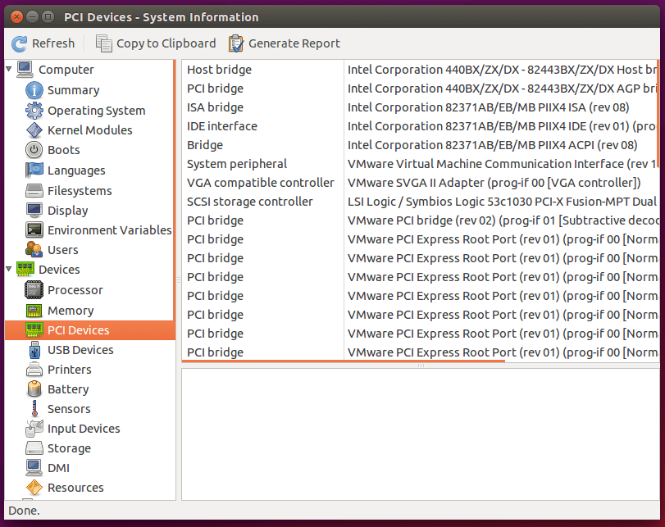
Task: Collapse the Computer tree section
Action: [x=8, y=69]
